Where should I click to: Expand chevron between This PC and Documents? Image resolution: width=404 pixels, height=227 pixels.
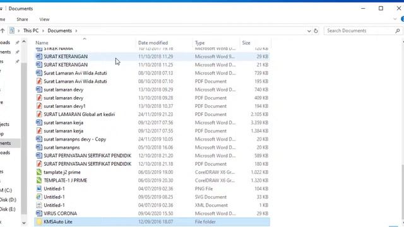click(43, 31)
